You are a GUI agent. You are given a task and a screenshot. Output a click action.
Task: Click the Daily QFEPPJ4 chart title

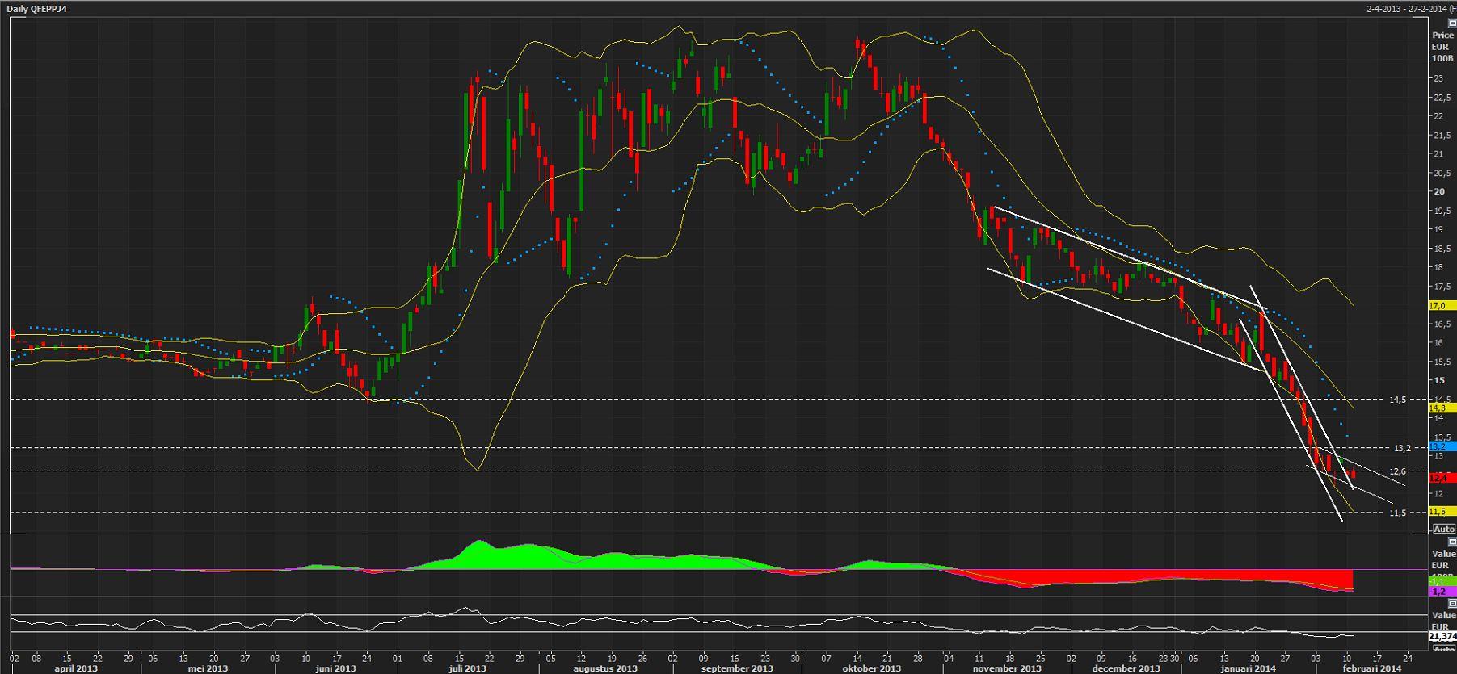(37, 9)
